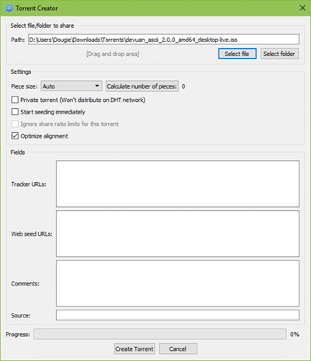The image size is (311, 361).
Task: Check Start seeding immediately
Action: [15, 112]
